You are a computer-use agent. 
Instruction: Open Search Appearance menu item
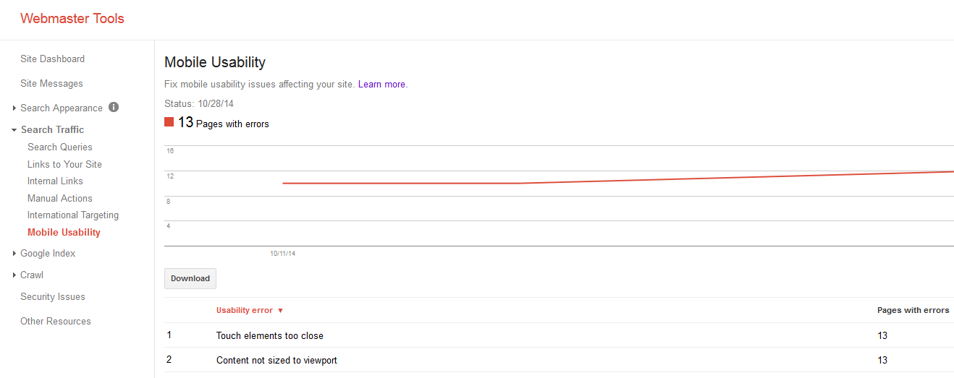[x=62, y=108]
